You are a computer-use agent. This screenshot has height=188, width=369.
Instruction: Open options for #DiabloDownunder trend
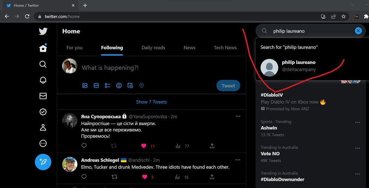coord(358,174)
